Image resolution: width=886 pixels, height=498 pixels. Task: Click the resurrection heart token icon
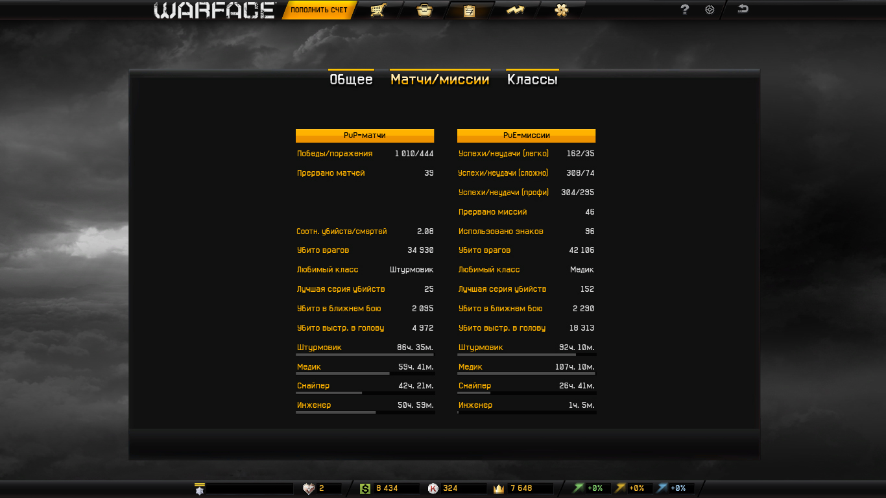tap(309, 488)
